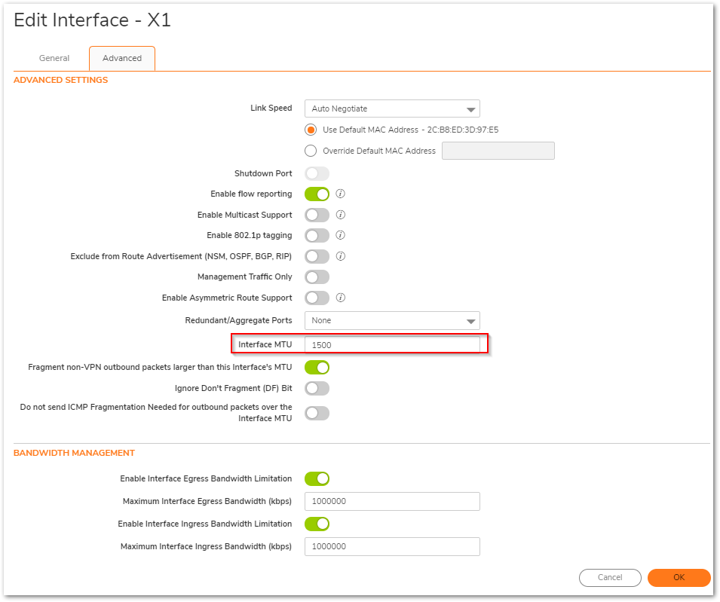Screen dimensions: 720x602
Task: Disable Interface Egress Bandwidth Limitation toggle
Action: click(x=317, y=479)
